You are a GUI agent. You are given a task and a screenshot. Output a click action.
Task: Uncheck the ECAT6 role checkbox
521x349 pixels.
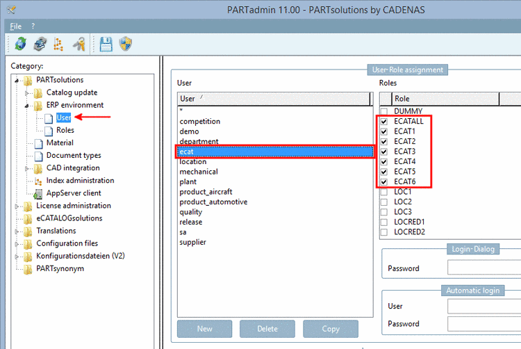click(384, 182)
